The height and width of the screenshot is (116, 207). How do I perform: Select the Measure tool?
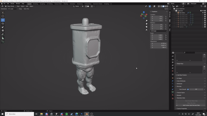[x=3, y=38]
